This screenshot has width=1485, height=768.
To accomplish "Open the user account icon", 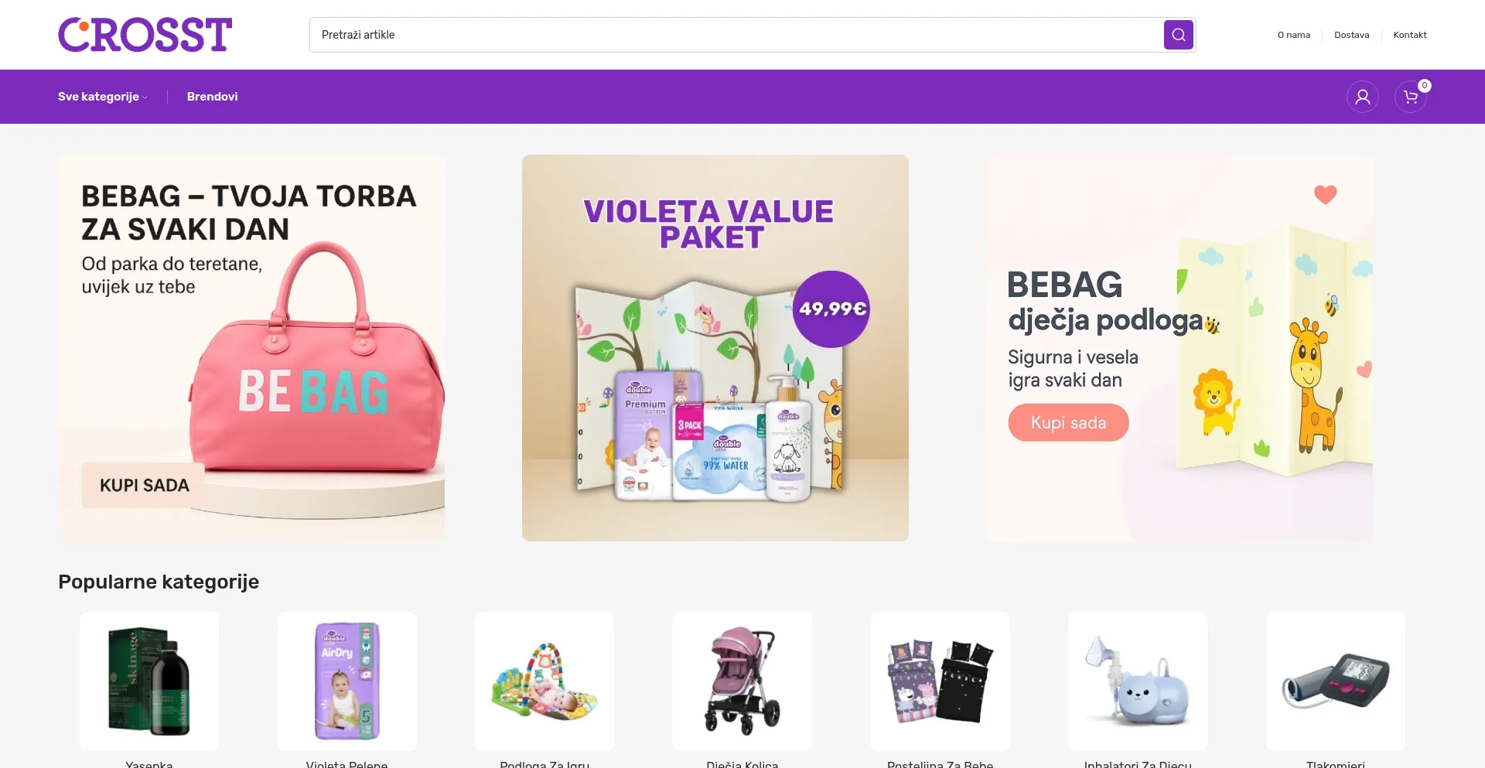I will pos(1362,97).
